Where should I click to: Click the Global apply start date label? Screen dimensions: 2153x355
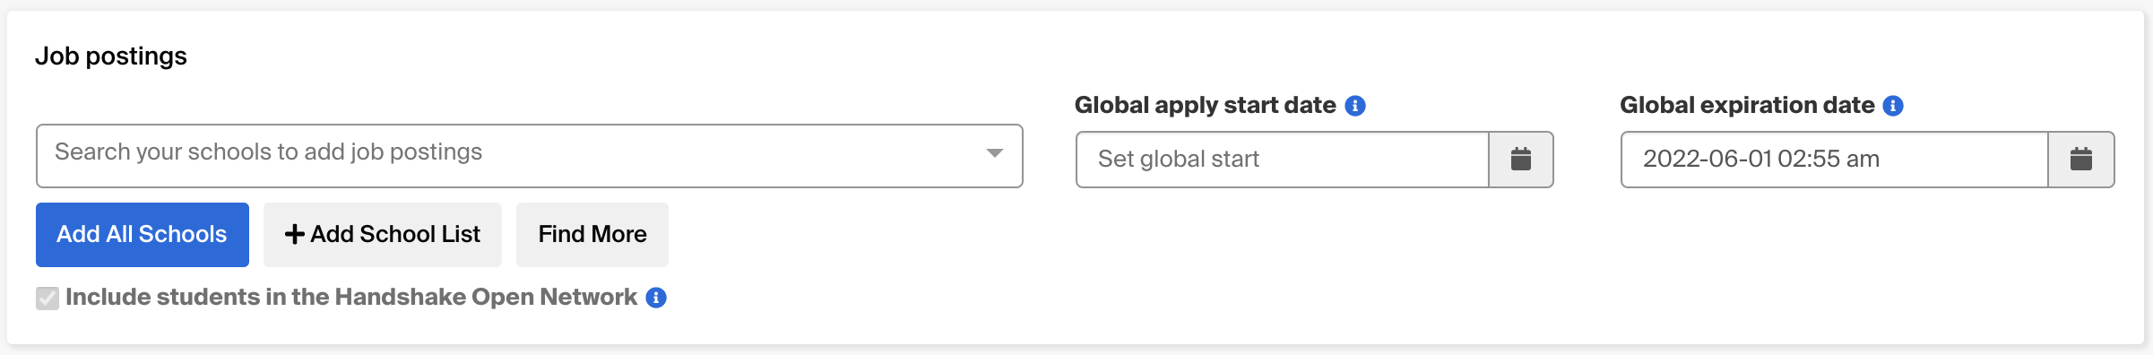coord(1206,106)
